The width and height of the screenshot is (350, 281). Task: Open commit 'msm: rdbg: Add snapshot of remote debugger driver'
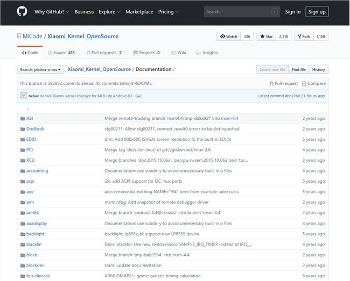[x=157, y=202]
